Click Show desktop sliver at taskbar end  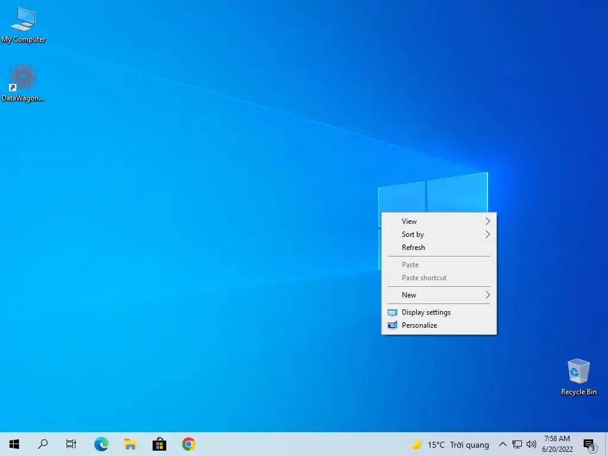click(x=606, y=444)
